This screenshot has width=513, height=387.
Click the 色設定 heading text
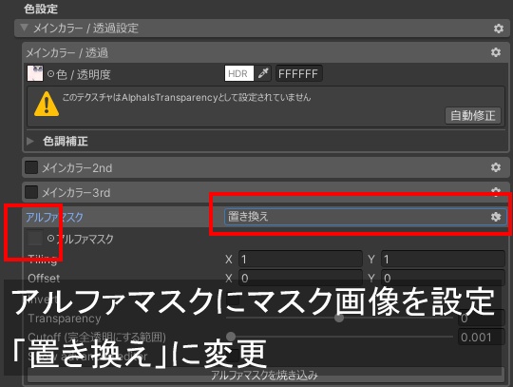pyautogui.click(x=41, y=9)
